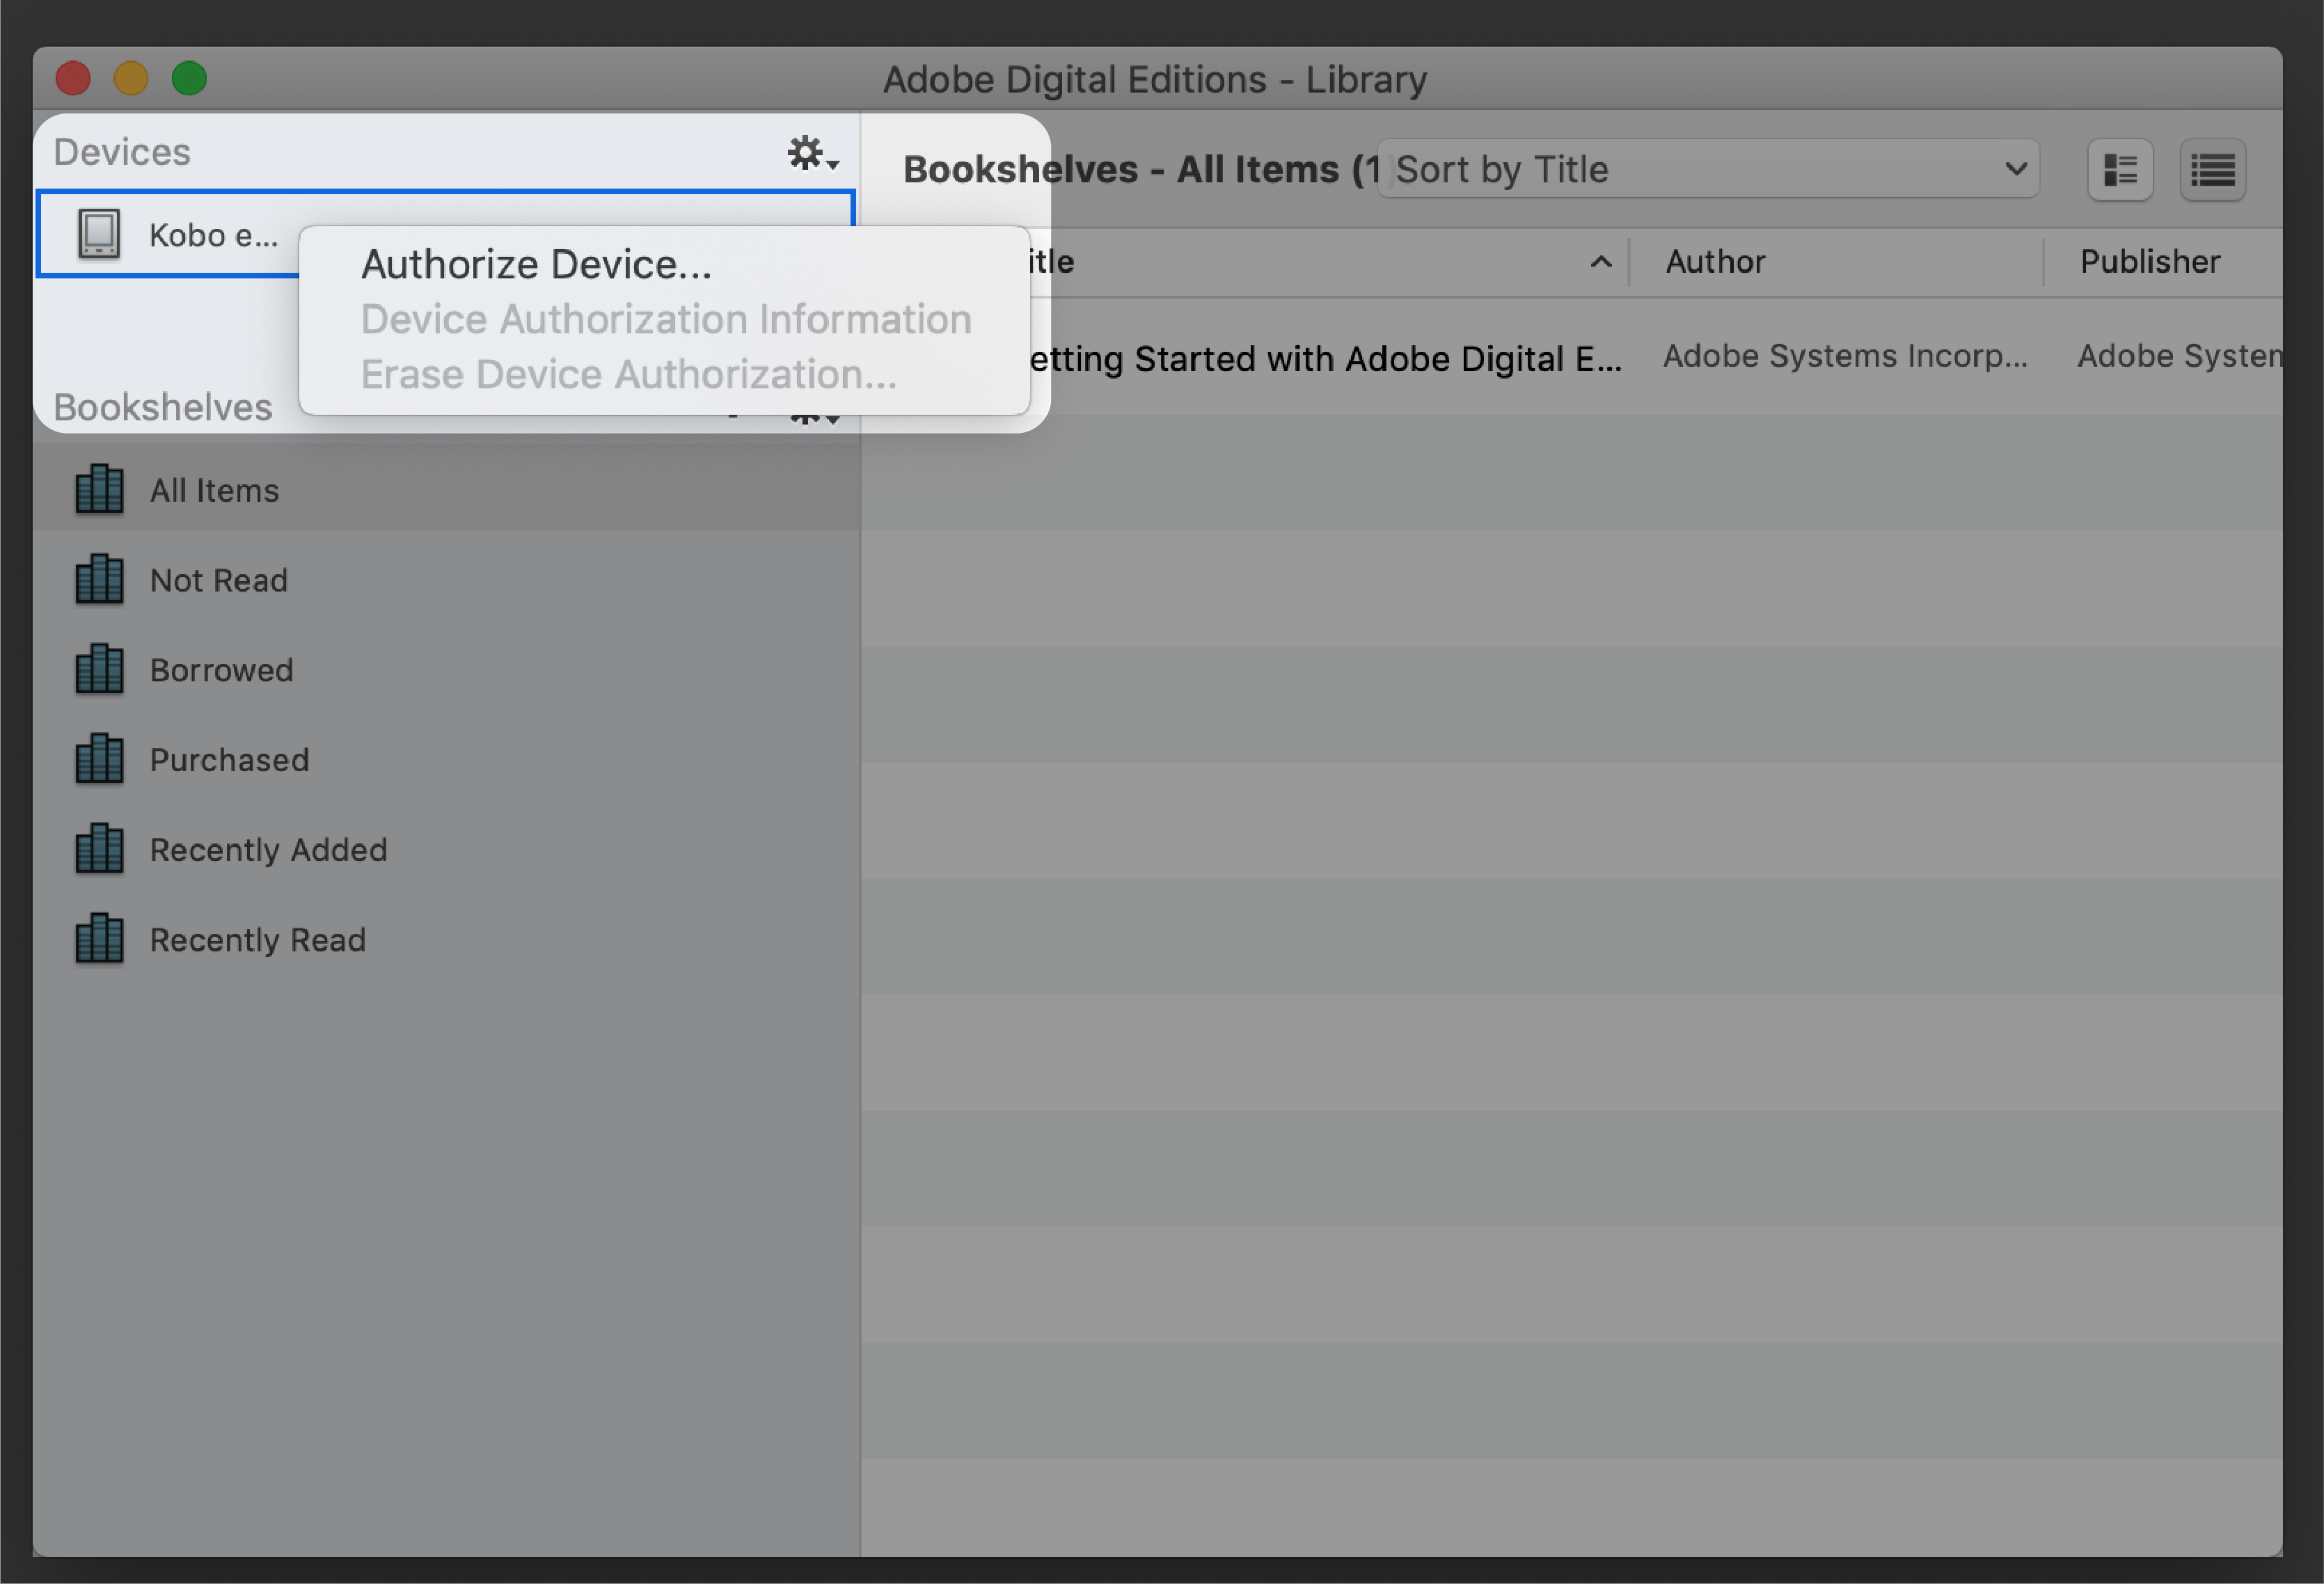The image size is (2324, 1584).
Task: Click the Recently Added bookshelf icon
Action: tap(99, 848)
